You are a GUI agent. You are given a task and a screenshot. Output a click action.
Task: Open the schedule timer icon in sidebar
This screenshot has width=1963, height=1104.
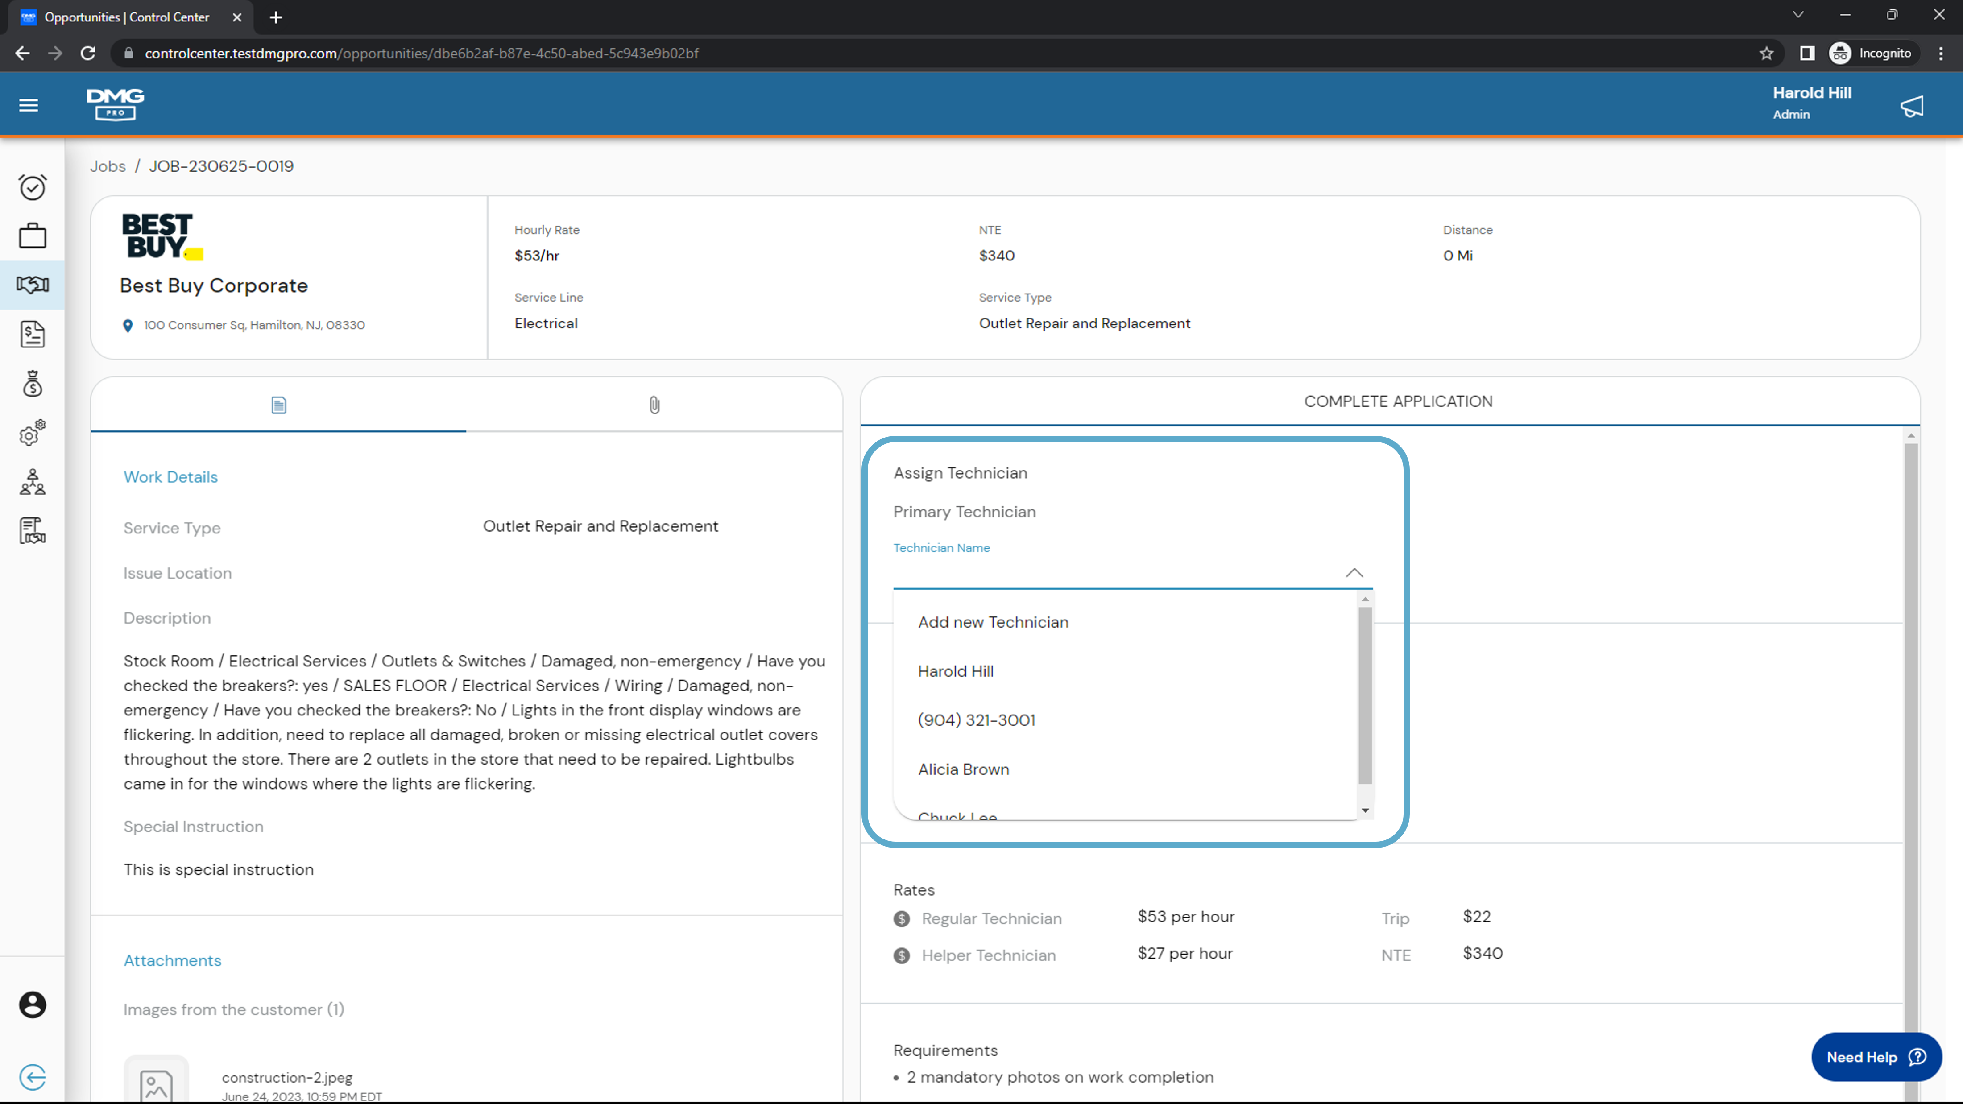pos(32,186)
